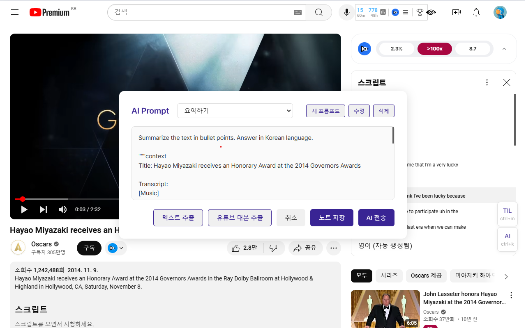Open the transcript panel three-dot options
This screenshot has width=526, height=328.
click(487, 82)
